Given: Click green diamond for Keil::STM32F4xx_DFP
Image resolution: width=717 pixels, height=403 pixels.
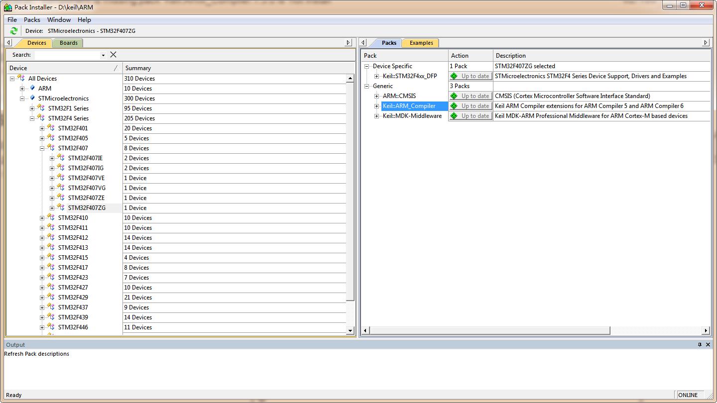Looking at the screenshot, I should coord(454,76).
